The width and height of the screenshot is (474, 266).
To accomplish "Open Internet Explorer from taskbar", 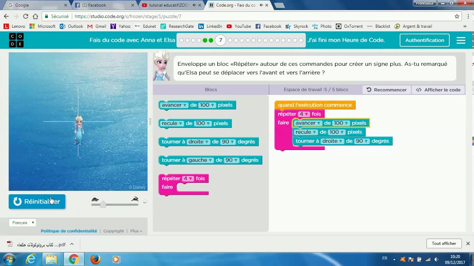I will click(x=31, y=259).
